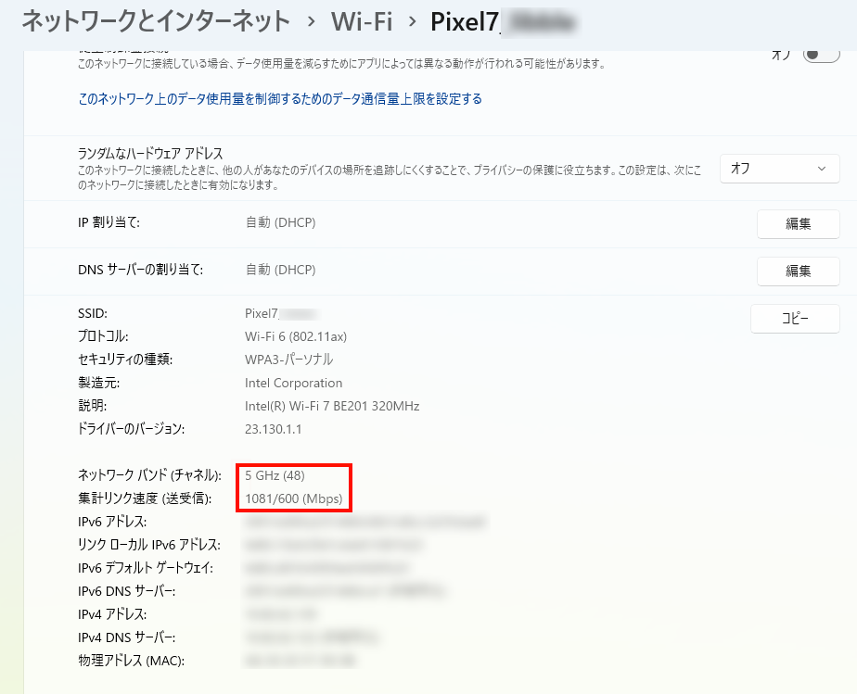
Task: Click 編集 button for IP 割り当て
Action: pos(798,223)
